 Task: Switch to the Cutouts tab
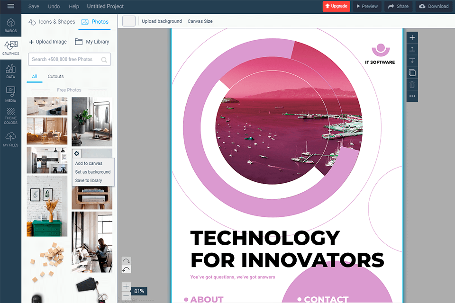coord(55,76)
